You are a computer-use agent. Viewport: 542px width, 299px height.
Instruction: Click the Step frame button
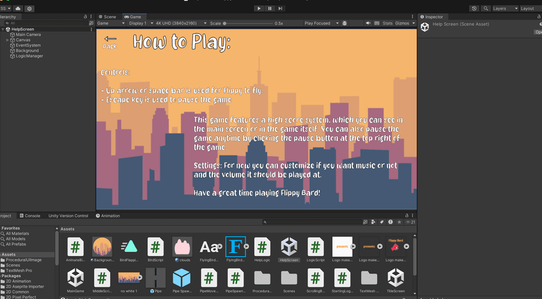pos(280,9)
